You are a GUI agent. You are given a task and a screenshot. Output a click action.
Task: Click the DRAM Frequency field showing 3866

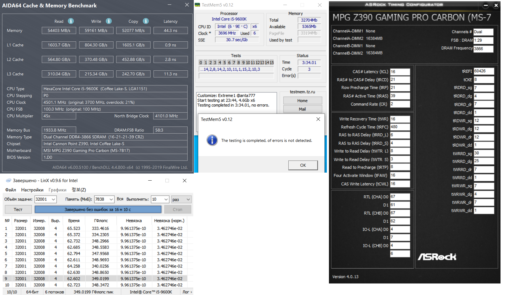pos(483,49)
